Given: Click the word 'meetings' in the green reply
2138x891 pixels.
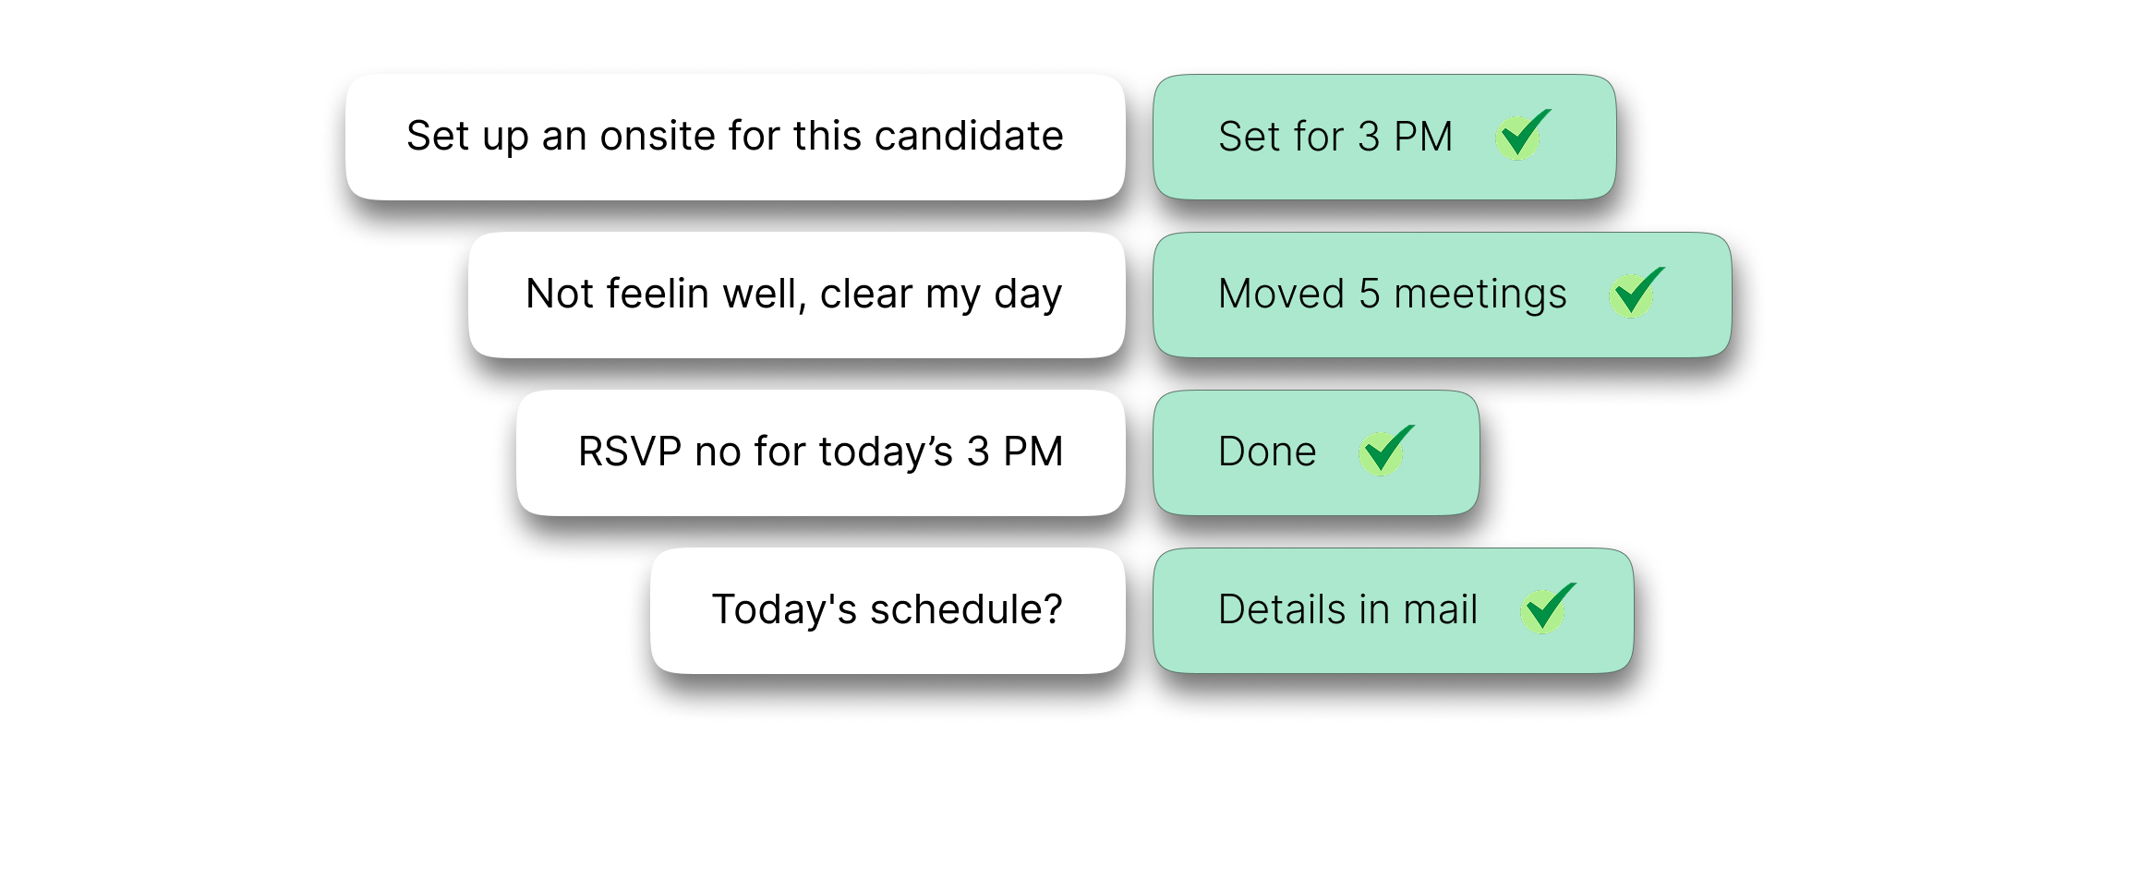Looking at the screenshot, I should click(1480, 295).
